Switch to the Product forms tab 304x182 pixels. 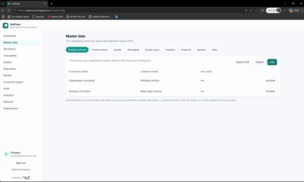(x=100, y=50)
